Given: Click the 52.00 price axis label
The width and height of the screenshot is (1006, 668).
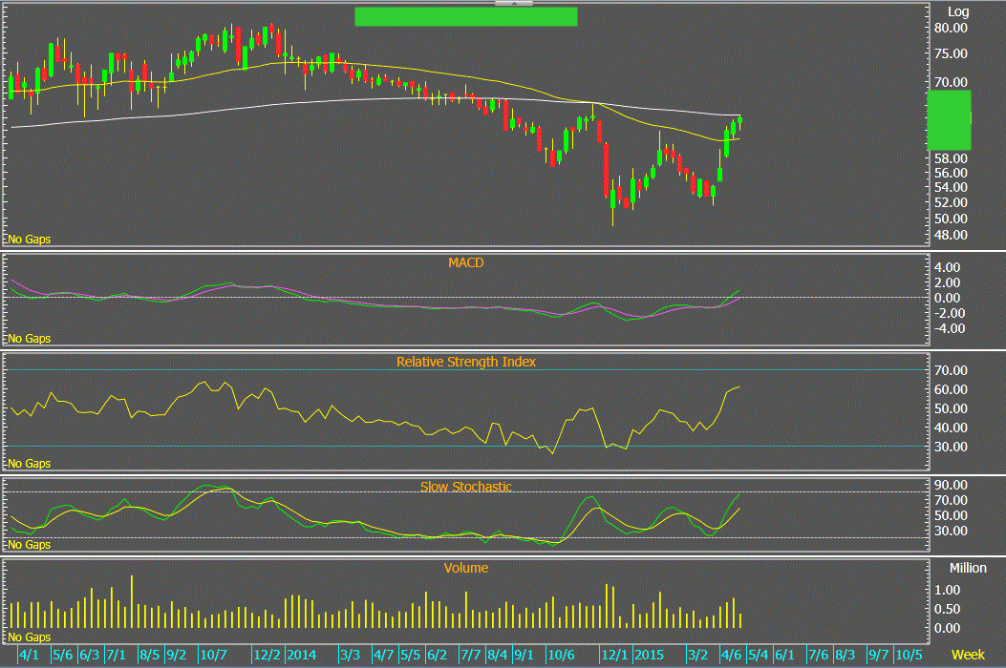Looking at the screenshot, I should [951, 202].
